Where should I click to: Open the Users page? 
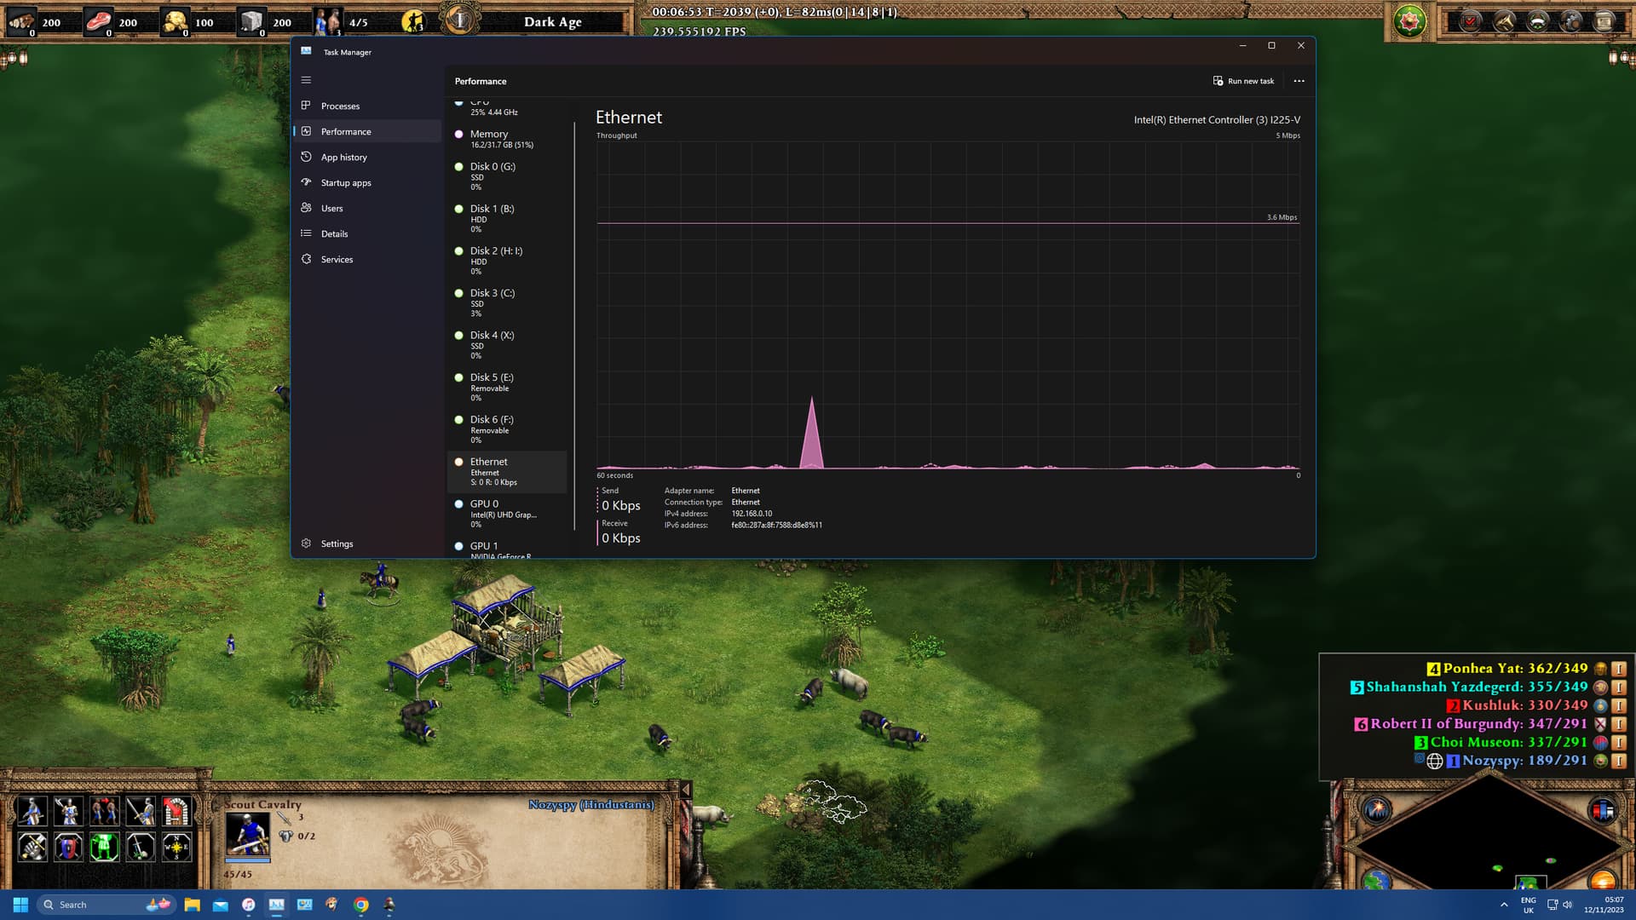pyautogui.click(x=367, y=209)
